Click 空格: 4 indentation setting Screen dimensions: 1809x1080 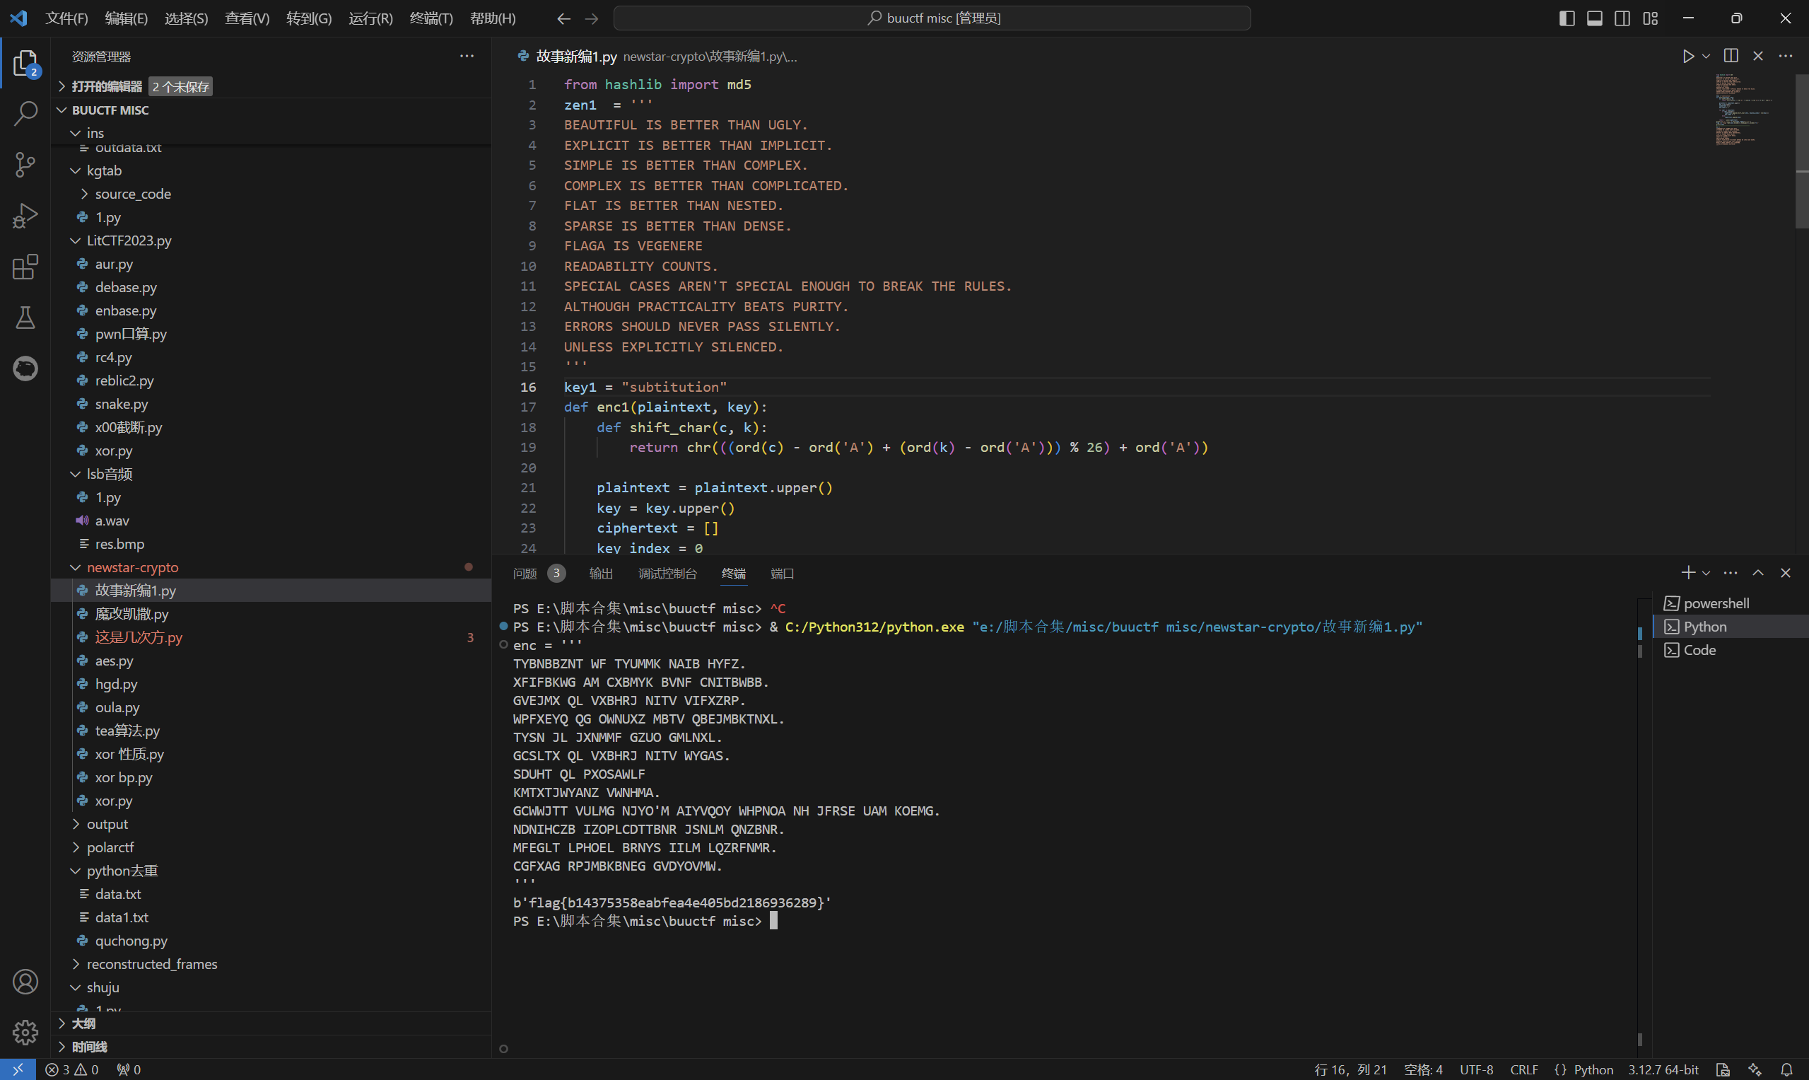click(x=1424, y=1070)
